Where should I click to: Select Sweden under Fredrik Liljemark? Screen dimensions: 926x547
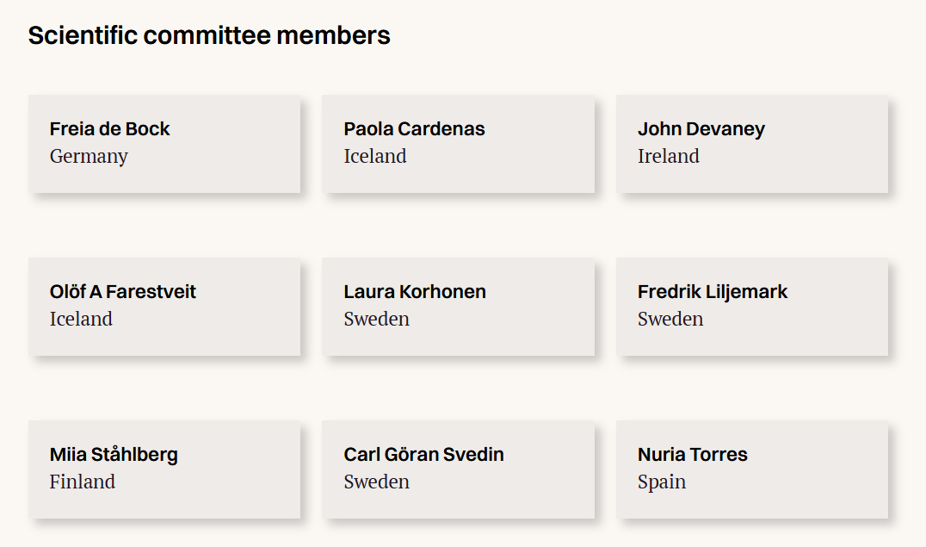pyautogui.click(x=670, y=320)
